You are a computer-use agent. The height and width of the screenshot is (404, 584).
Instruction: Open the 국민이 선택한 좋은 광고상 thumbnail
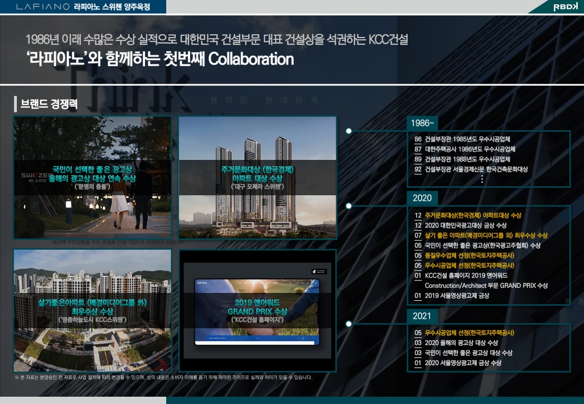tap(93, 177)
